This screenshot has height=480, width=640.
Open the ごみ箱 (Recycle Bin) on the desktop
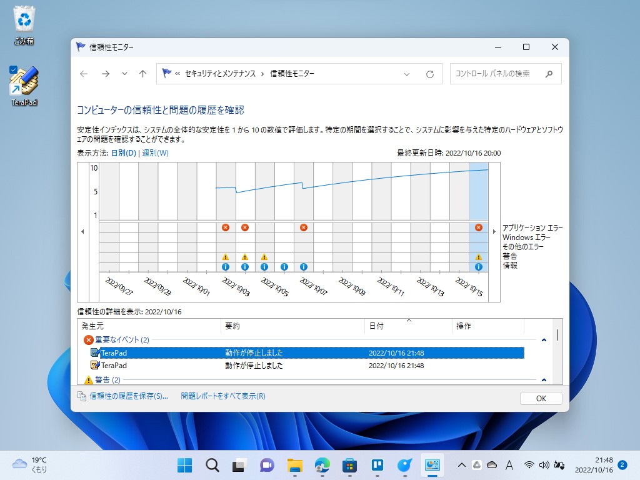point(23,19)
